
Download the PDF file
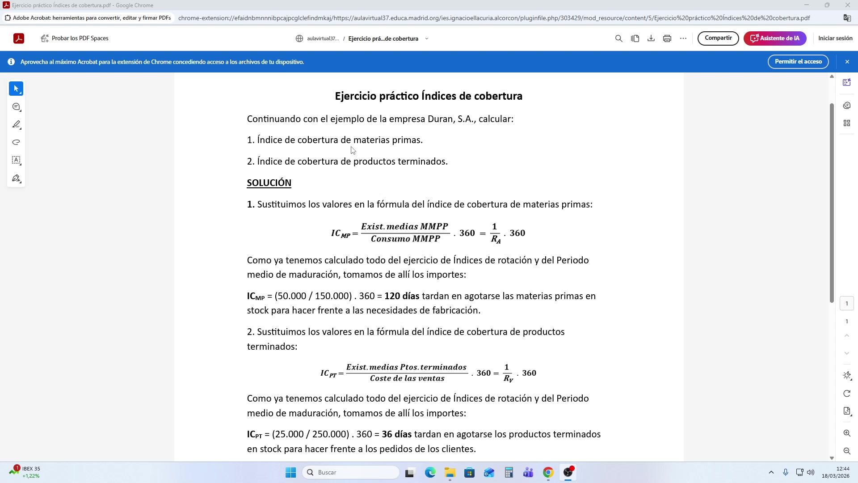click(x=651, y=38)
